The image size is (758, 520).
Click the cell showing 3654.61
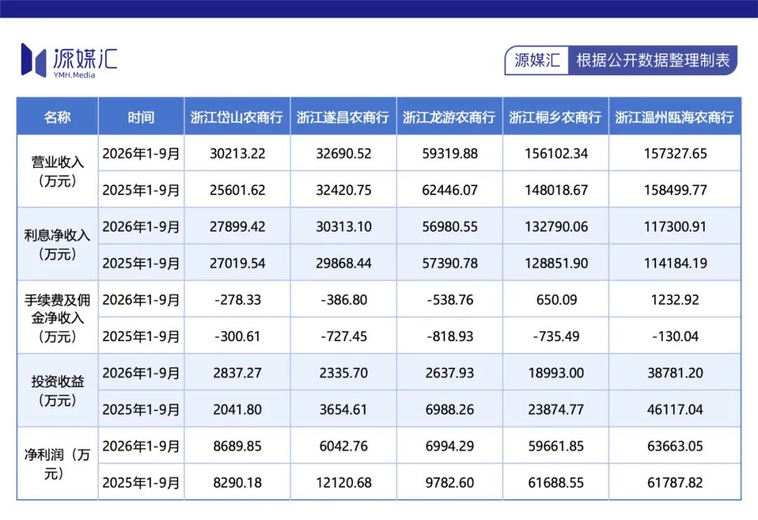coord(344,409)
